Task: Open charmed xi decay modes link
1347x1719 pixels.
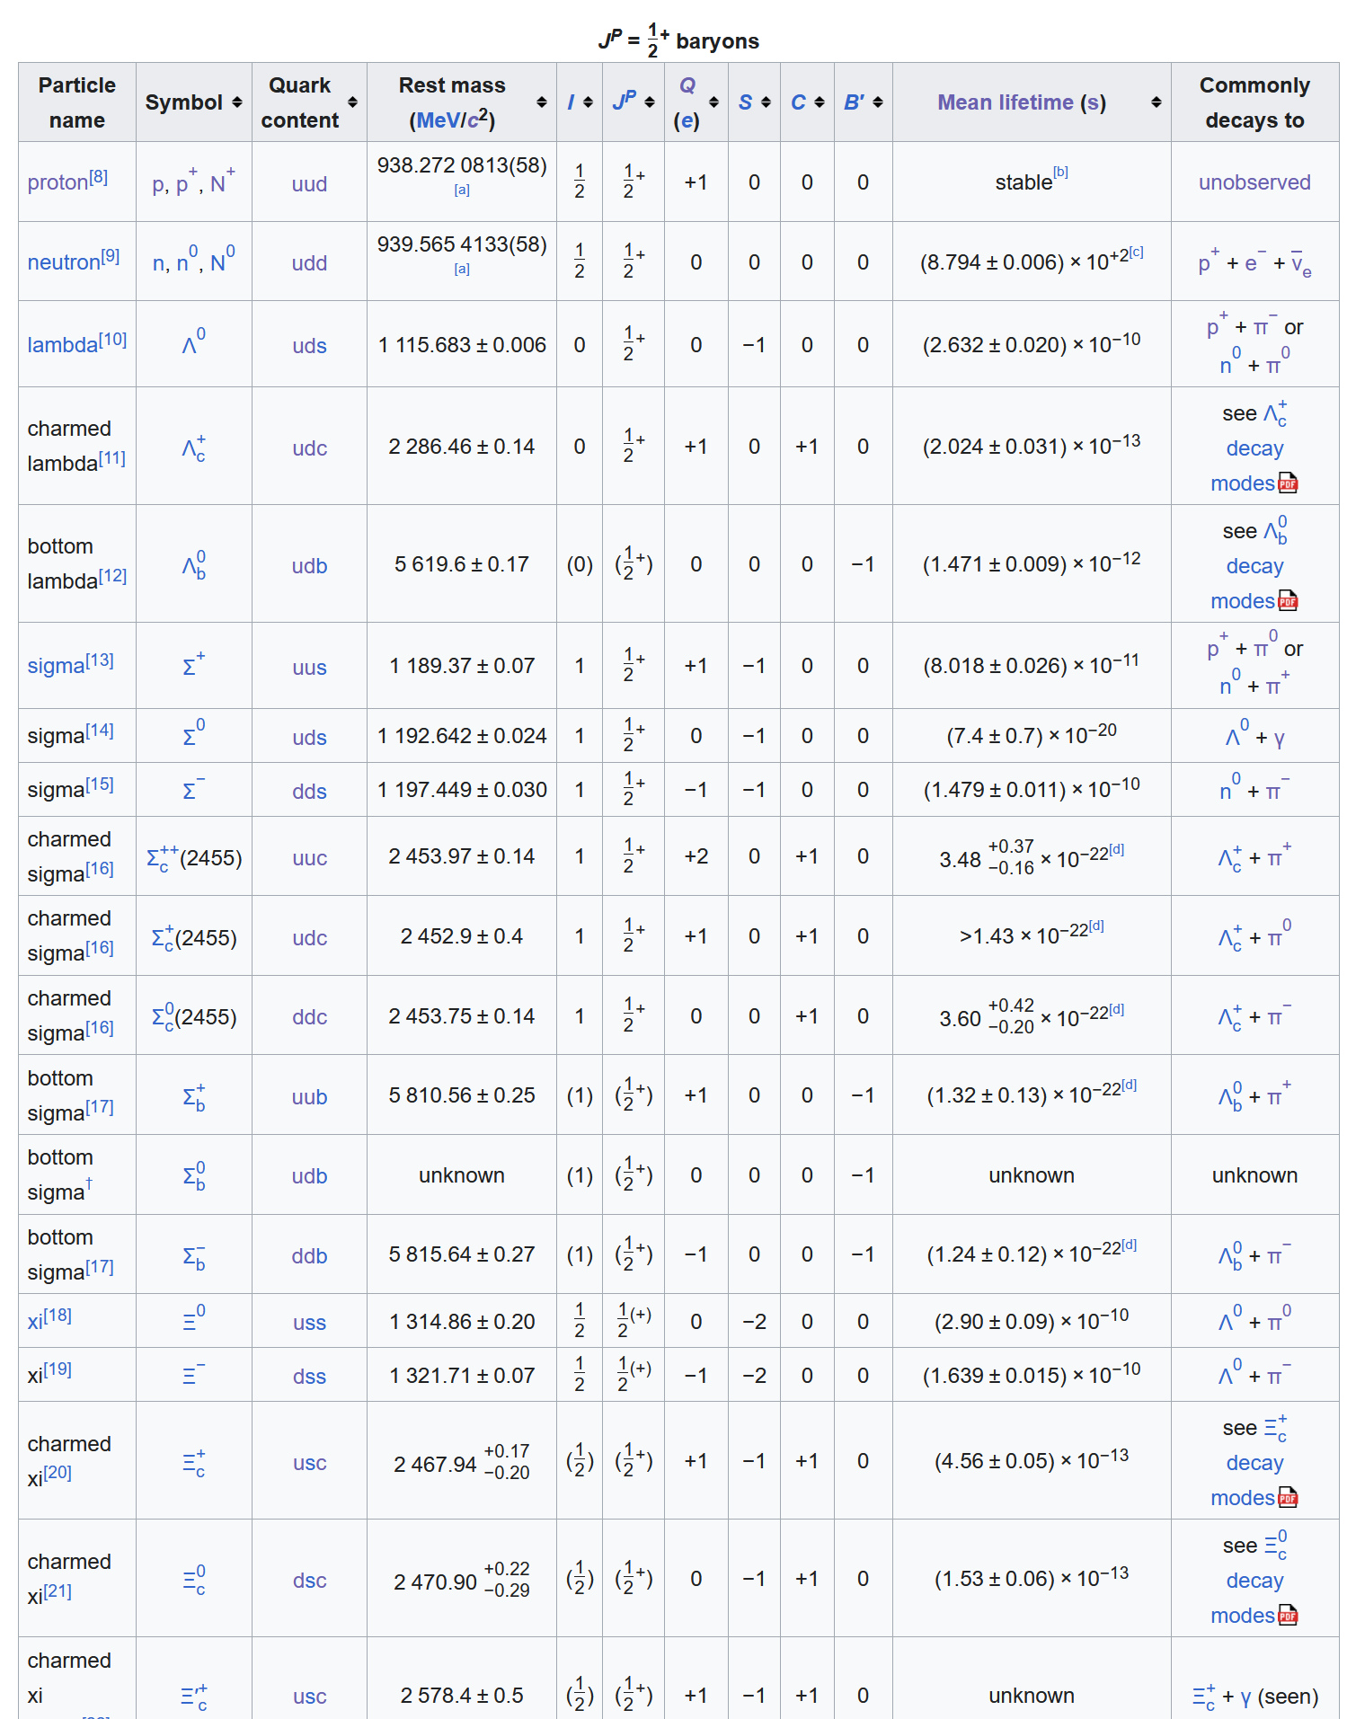Action: click(1254, 1463)
